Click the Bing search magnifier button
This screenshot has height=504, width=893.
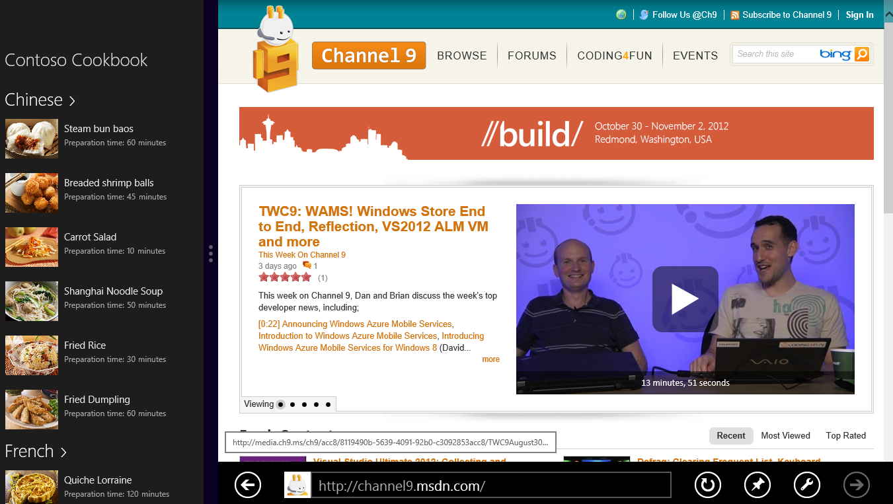pos(862,54)
